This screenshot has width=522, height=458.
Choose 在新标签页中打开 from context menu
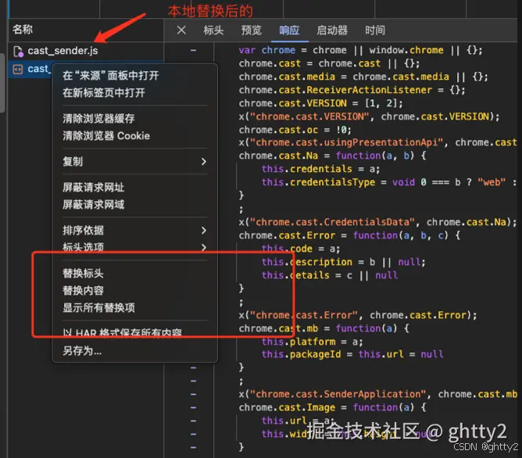coord(104,92)
